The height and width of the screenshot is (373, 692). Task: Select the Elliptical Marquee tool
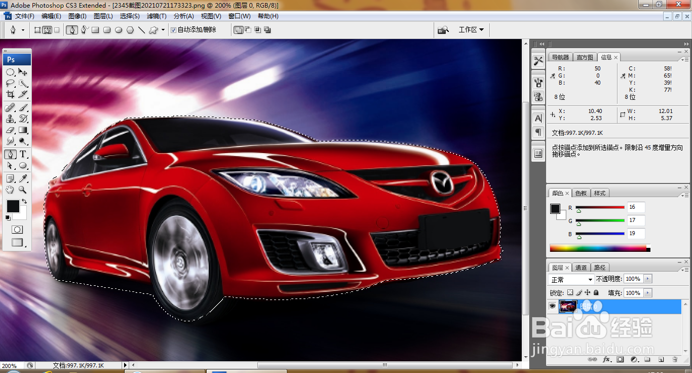(10, 72)
